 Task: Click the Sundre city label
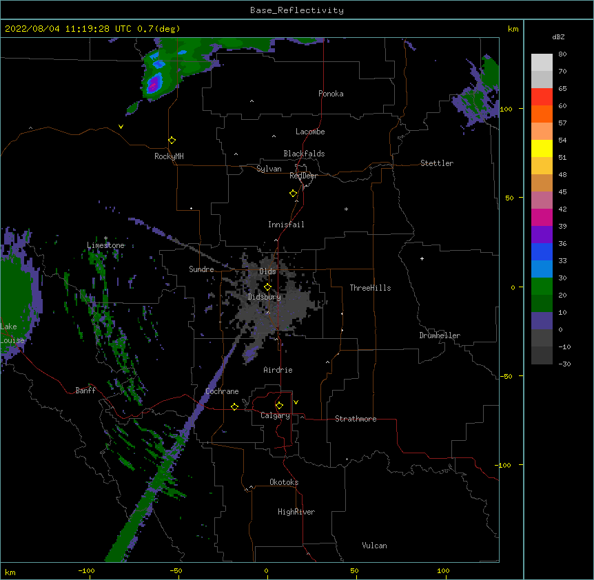click(201, 269)
